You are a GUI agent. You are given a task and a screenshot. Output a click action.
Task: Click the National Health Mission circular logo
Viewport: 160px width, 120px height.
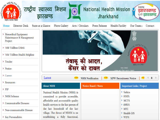(10, 11)
